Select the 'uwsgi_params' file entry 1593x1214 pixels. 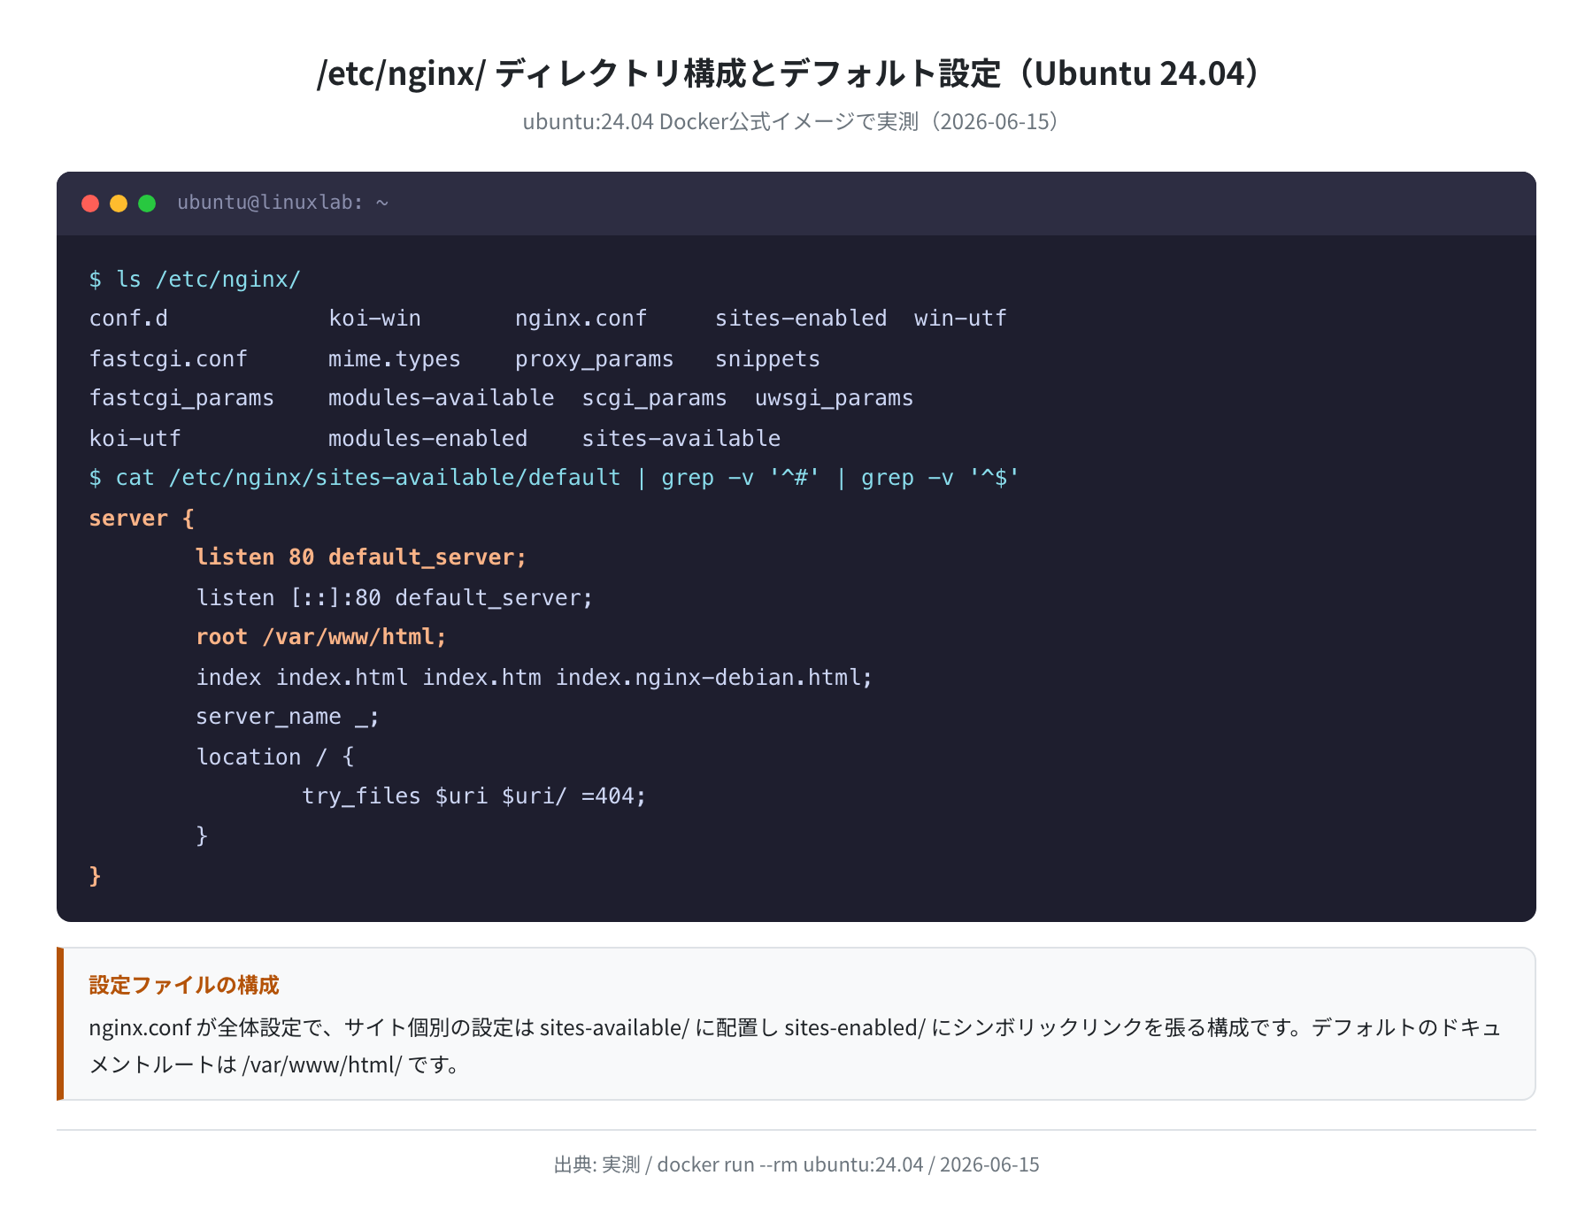click(834, 398)
